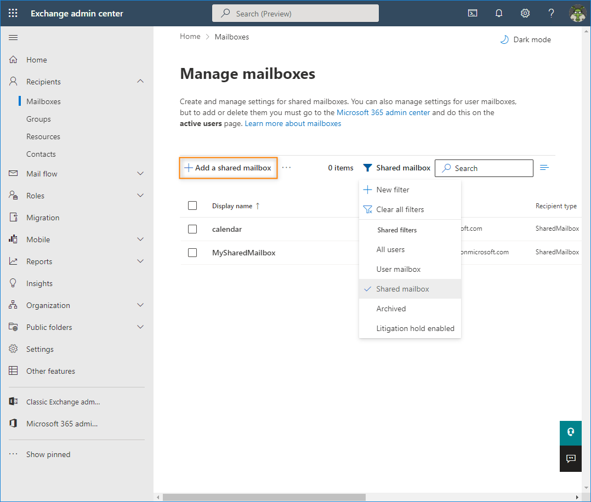Choose Clear all filters from the menu
Viewport: 591px width, 502px height.
click(400, 209)
